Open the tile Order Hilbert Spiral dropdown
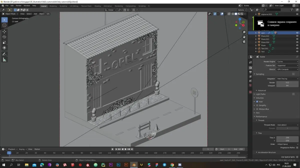The width and height of the screenshot is (300, 168). 287,144
